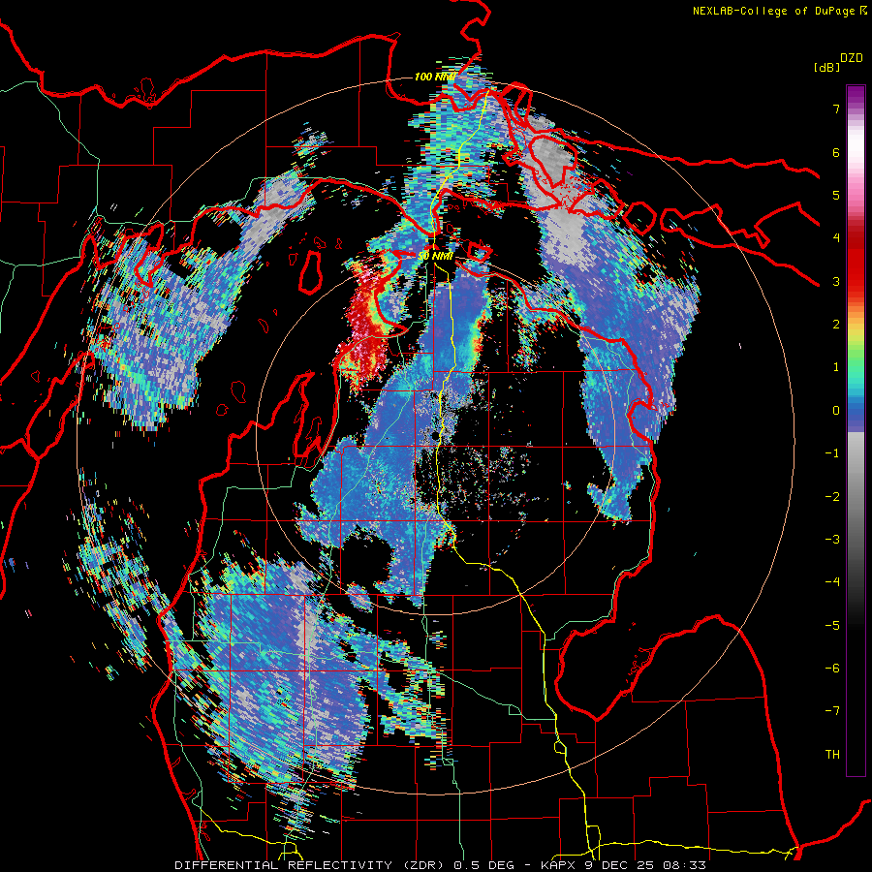Click the 100 NMI range ring label

(x=434, y=77)
